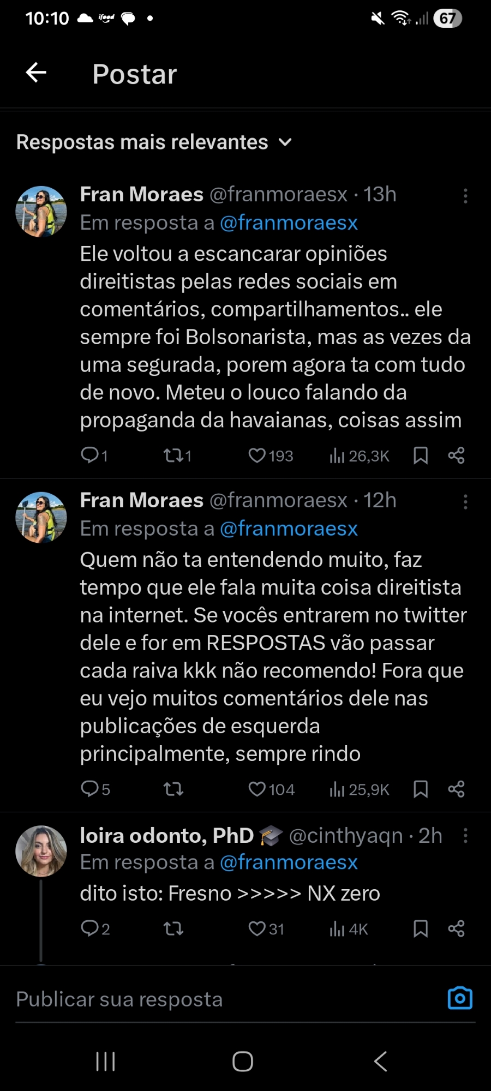
Task: Open the camera icon in reply bar
Action: click(x=460, y=998)
